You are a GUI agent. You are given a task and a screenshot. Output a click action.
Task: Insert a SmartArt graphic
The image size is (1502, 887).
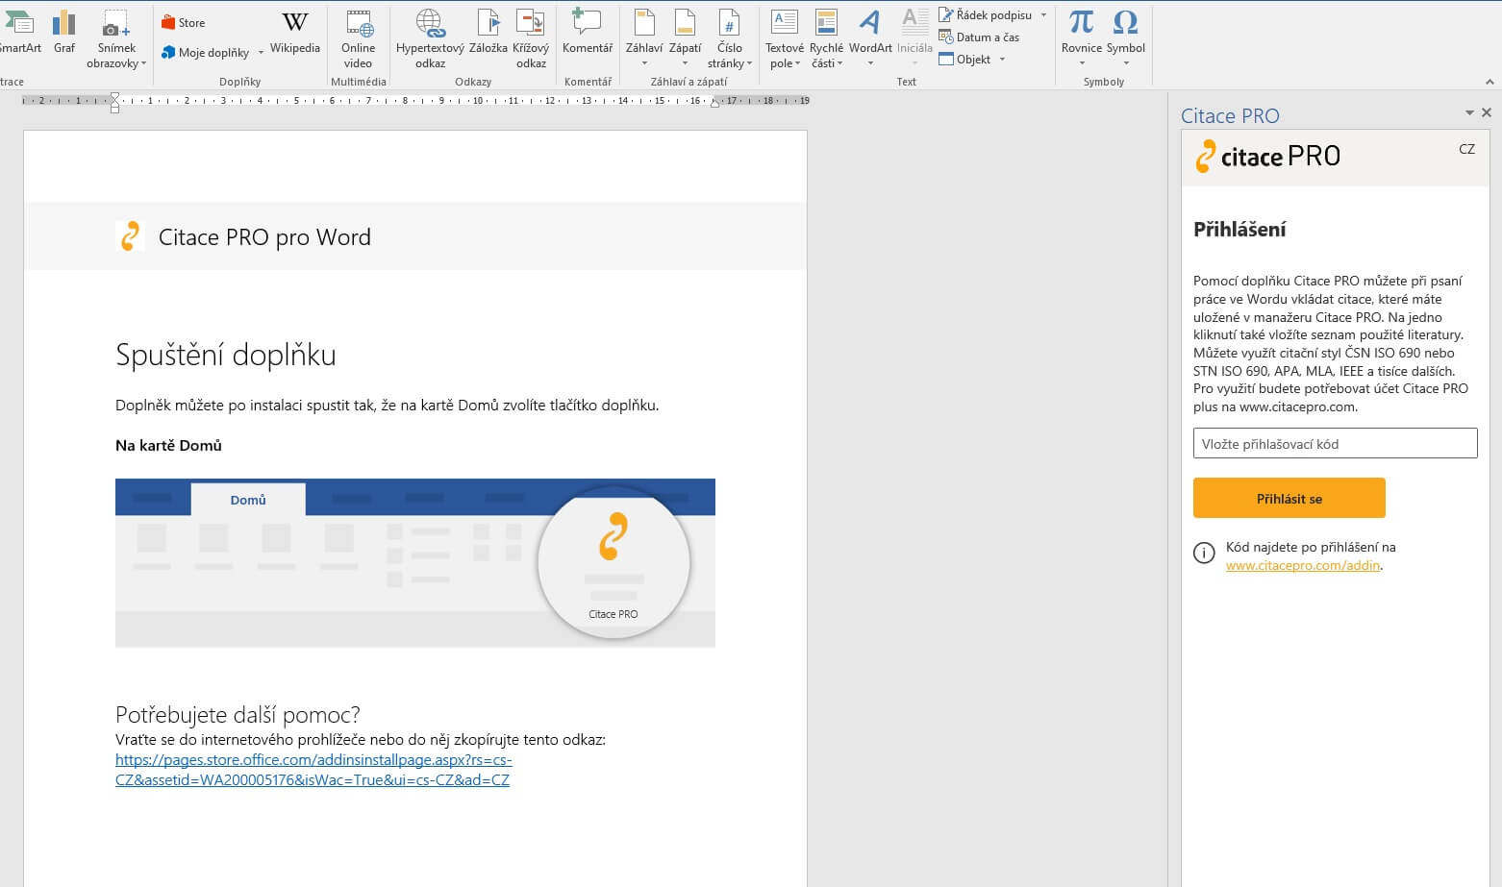coord(19,32)
